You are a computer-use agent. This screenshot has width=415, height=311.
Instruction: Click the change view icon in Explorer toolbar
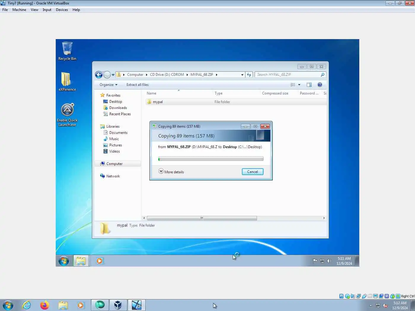pyautogui.click(x=293, y=85)
